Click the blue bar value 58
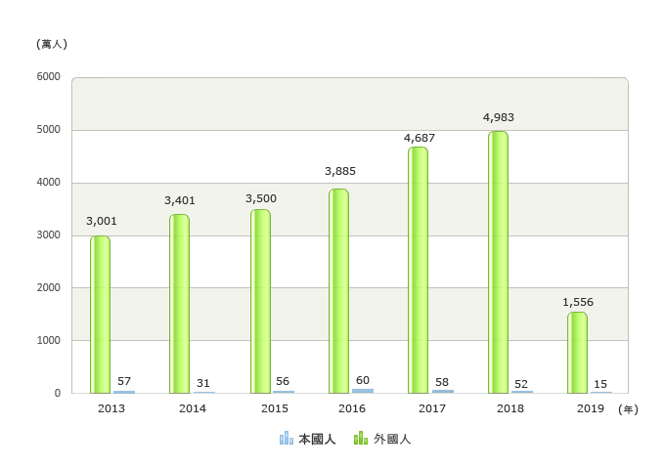 (442, 382)
